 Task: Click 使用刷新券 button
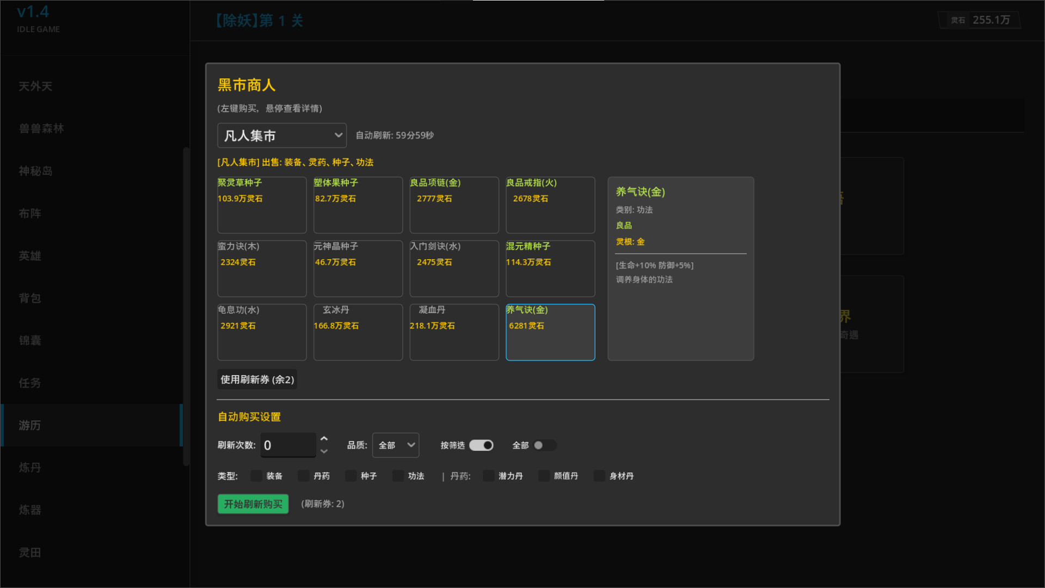[257, 379]
